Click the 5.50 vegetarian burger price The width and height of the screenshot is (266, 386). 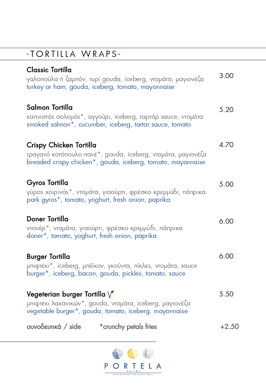(226, 294)
